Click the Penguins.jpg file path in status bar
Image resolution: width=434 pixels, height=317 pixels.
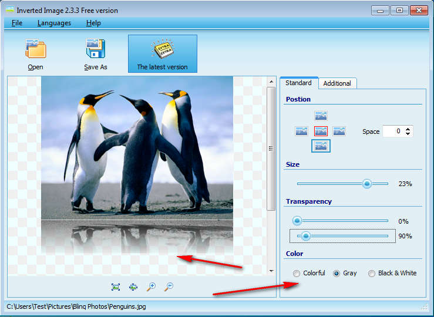click(x=76, y=306)
